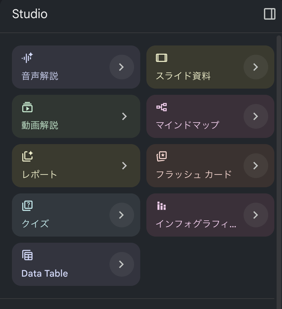
Task: Click the Data Table grid icon
Action: point(27,255)
